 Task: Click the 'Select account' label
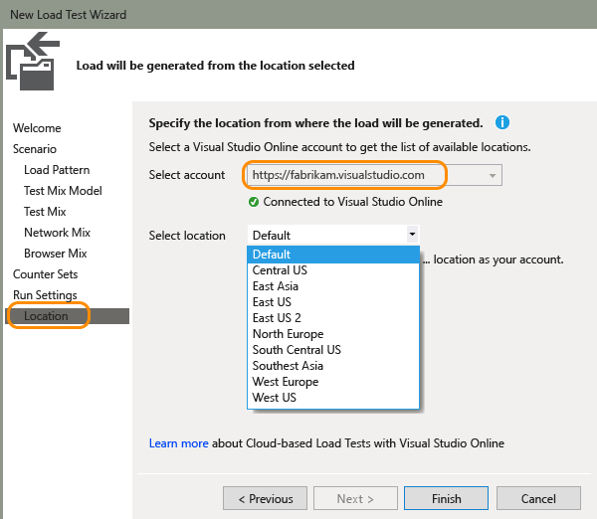pos(187,175)
